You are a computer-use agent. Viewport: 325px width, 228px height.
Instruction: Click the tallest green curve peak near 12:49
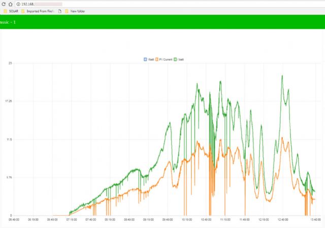(282, 76)
